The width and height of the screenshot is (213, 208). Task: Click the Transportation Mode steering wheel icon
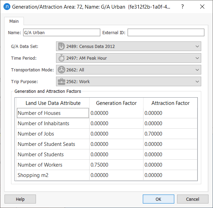coord(61,70)
